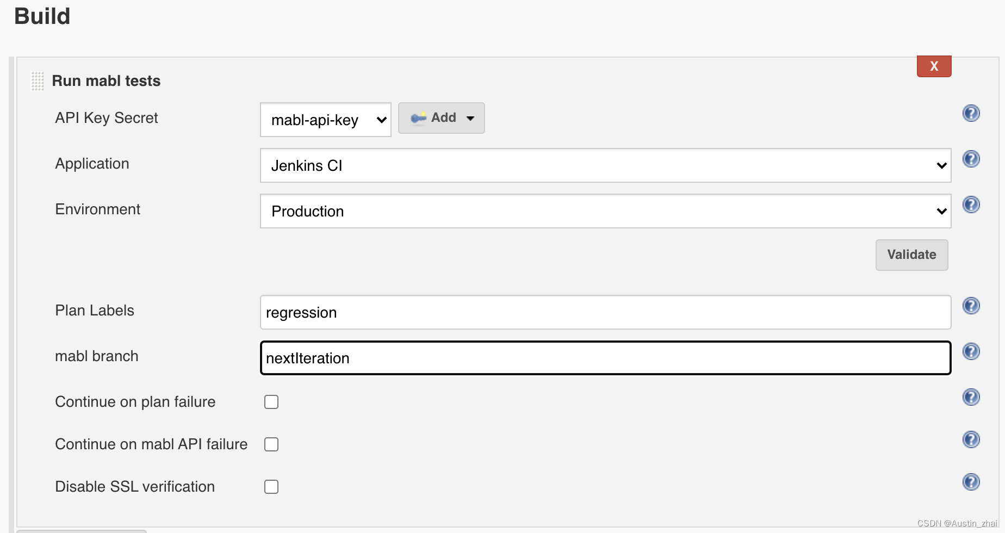Open help for Continue on mabl API failure
1005x533 pixels.
point(971,439)
